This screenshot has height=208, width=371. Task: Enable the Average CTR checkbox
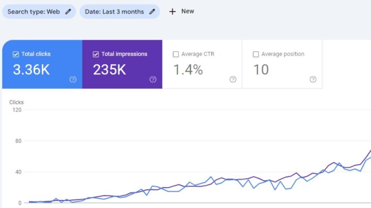[176, 54]
